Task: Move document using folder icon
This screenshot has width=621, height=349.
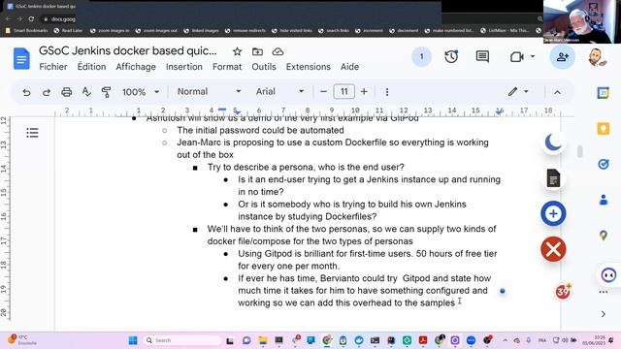Action: pos(257,51)
